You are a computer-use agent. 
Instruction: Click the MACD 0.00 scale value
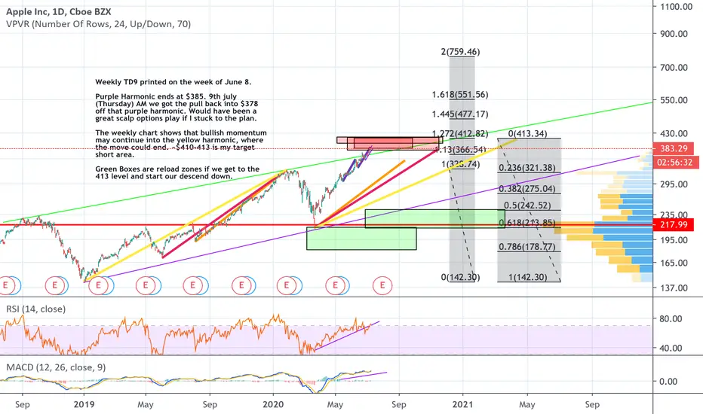pyautogui.click(x=668, y=382)
